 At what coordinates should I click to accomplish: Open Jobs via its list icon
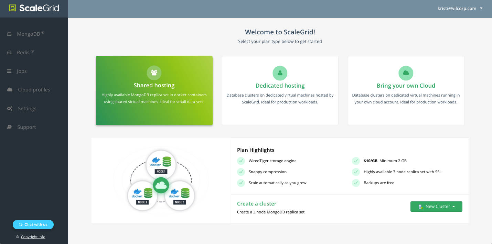pyautogui.click(x=10, y=71)
